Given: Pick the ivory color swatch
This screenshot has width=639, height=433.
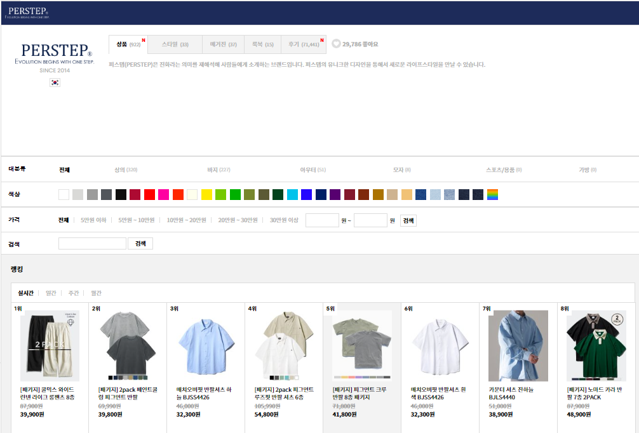Looking at the screenshot, I should (x=192, y=195).
